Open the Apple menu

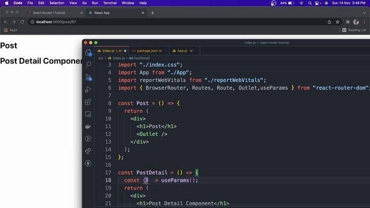[x=6, y=3]
